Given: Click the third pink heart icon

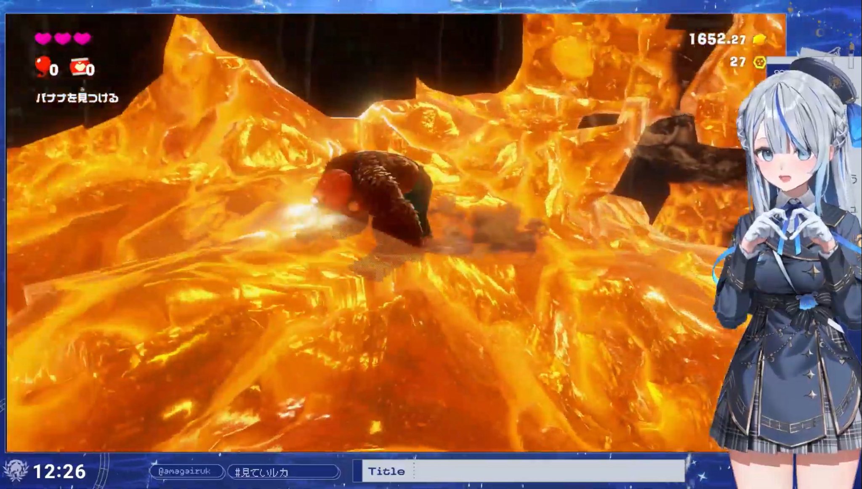Looking at the screenshot, I should pyautogui.click(x=82, y=39).
